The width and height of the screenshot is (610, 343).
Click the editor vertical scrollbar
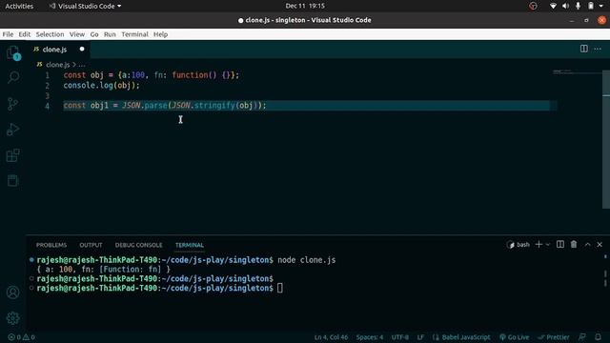(x=606, y=139)
